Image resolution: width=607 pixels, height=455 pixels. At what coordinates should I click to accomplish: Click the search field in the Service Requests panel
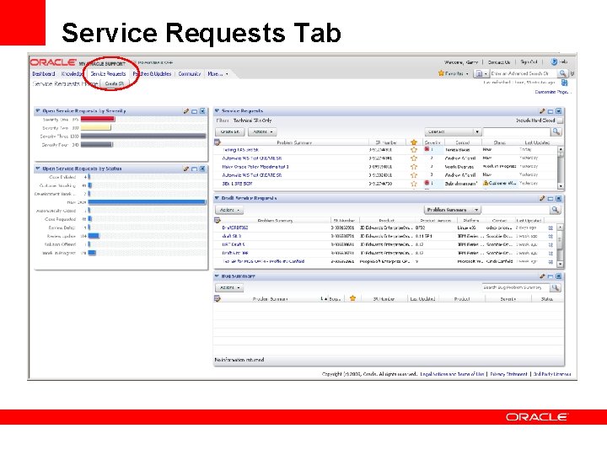pos(517,132)
